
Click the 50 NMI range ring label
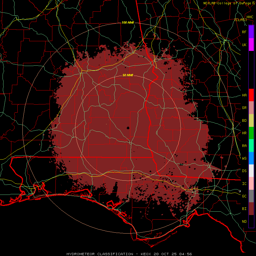tap(128, 75)
